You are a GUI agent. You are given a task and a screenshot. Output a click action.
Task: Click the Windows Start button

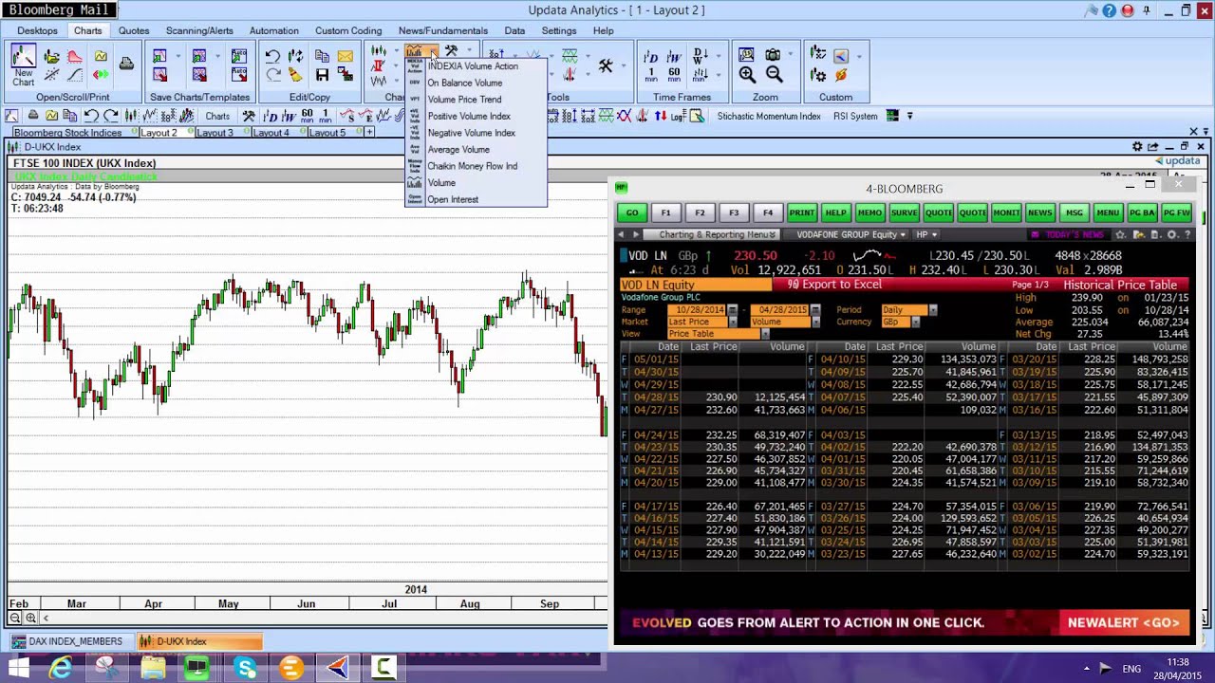pyautogui.click(x=18, y=668)
